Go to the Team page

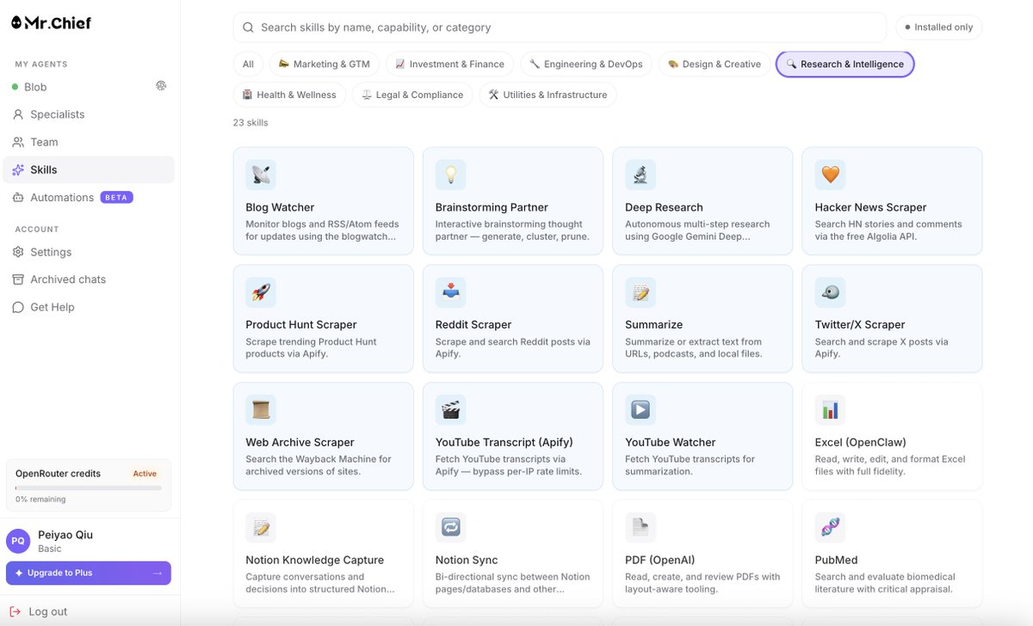tap(89, 142)
